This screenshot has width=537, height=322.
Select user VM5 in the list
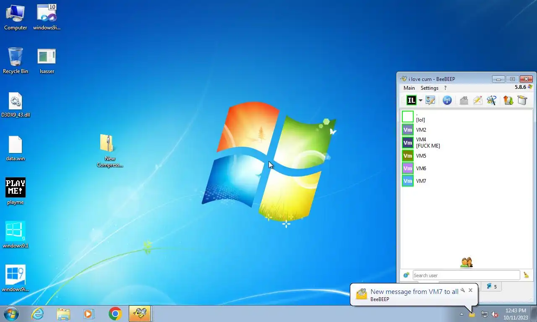pyautogui.click(x=467, y=156)
